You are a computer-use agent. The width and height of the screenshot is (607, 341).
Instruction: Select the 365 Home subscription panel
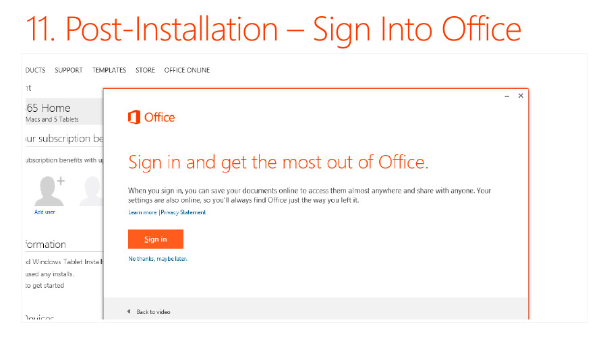[64, 111]
